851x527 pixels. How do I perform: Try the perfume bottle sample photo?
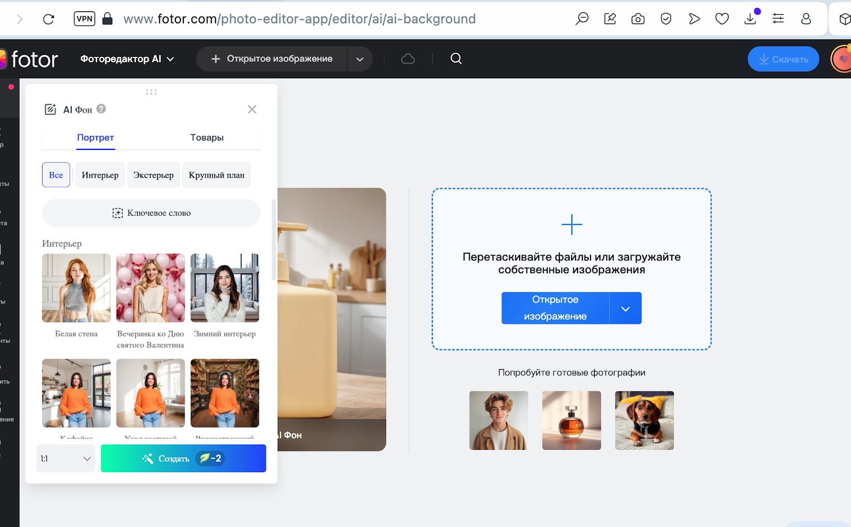point(572,421)
